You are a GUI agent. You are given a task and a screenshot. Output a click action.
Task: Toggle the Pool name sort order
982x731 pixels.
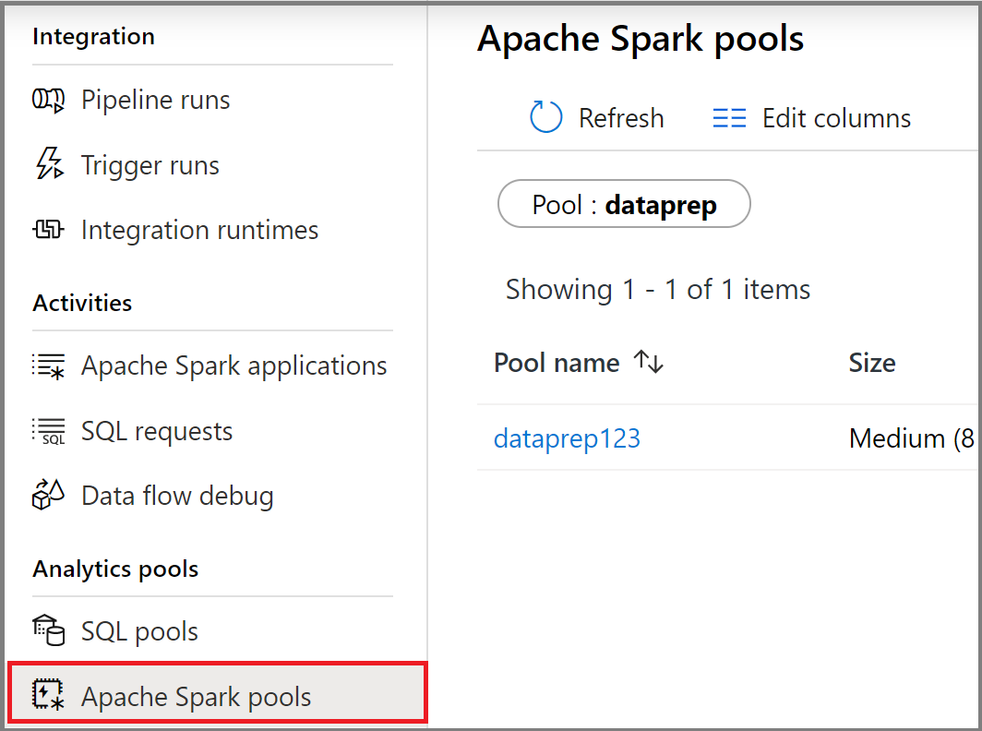(649, 362)
